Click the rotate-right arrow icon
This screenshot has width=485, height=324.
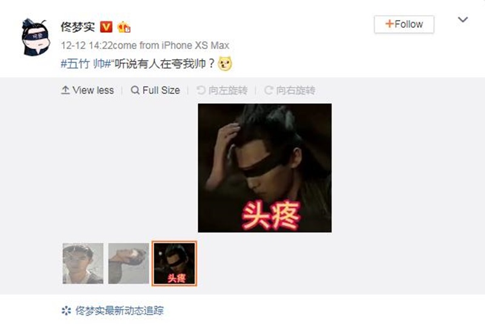[x=269, y=90]
